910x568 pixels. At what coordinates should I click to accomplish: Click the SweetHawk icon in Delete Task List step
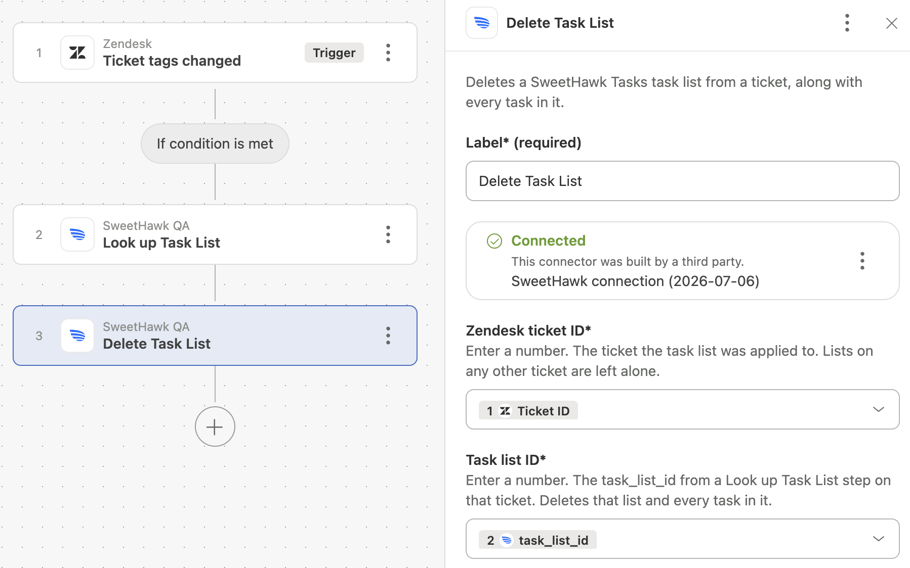pos(77,336)
